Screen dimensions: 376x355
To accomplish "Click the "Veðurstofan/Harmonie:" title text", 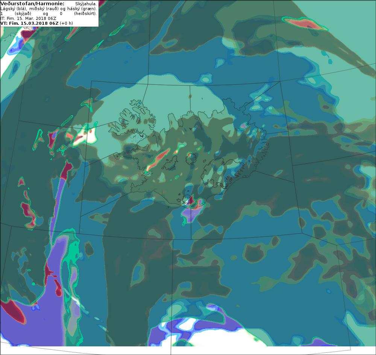I will pyautogui.click(x=33, y=4).
